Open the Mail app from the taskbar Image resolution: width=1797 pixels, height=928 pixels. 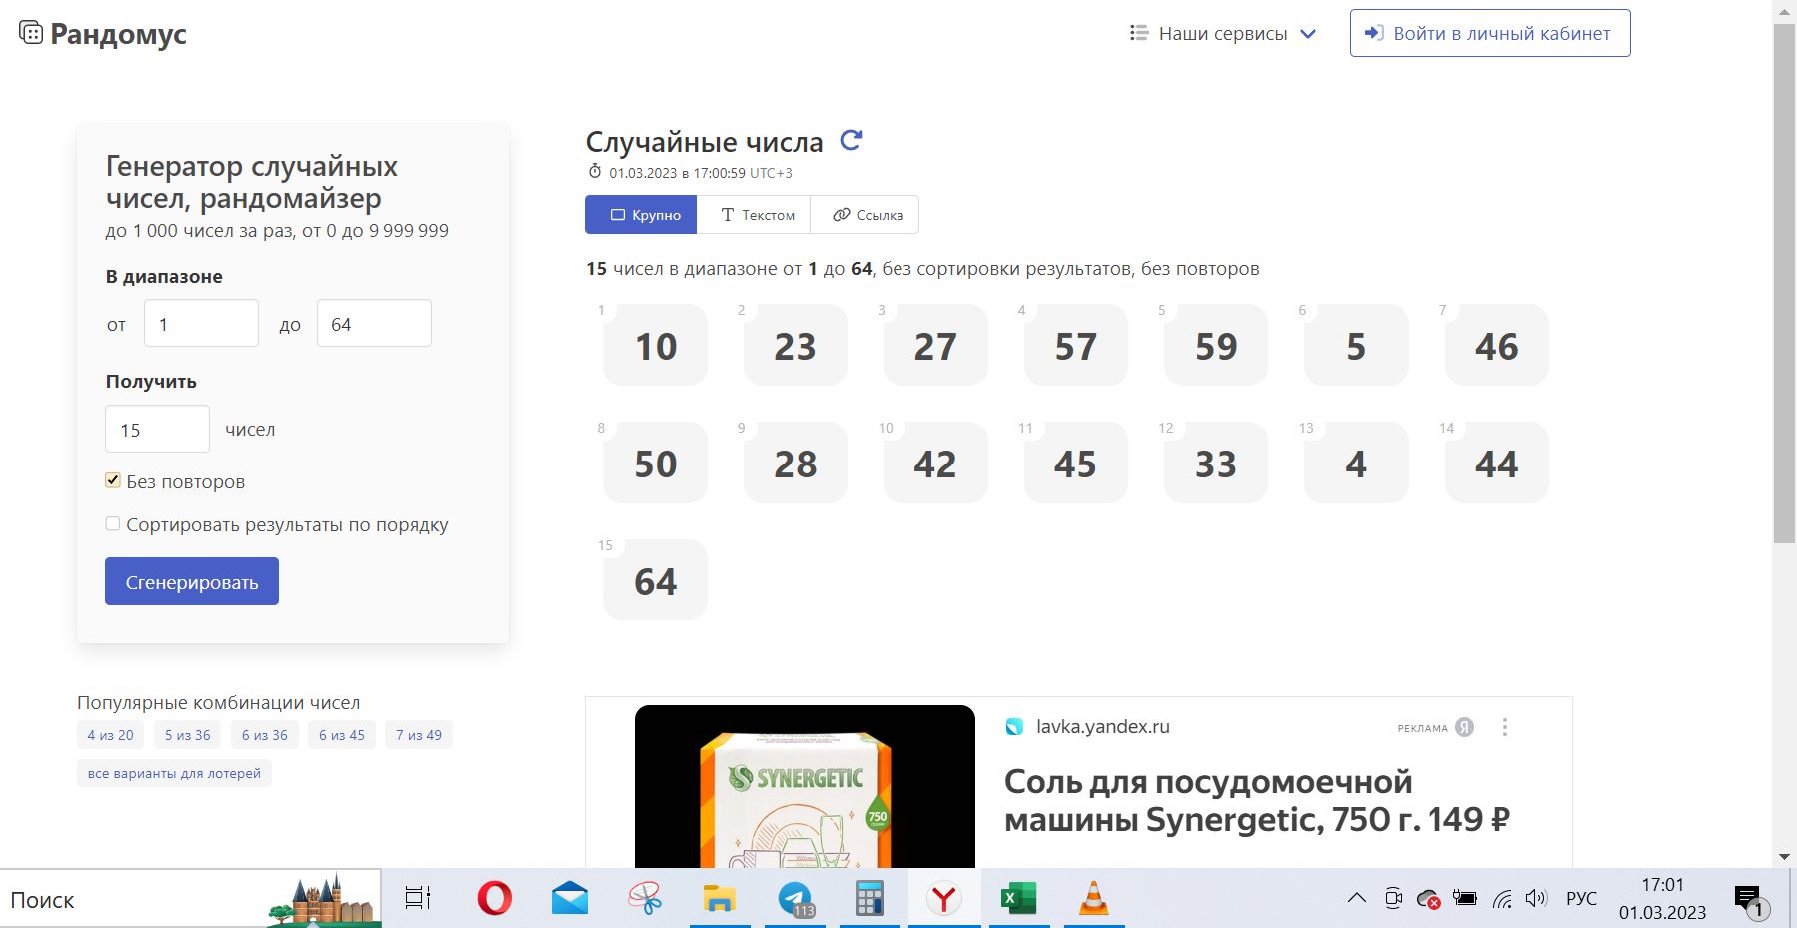point(570,899)
